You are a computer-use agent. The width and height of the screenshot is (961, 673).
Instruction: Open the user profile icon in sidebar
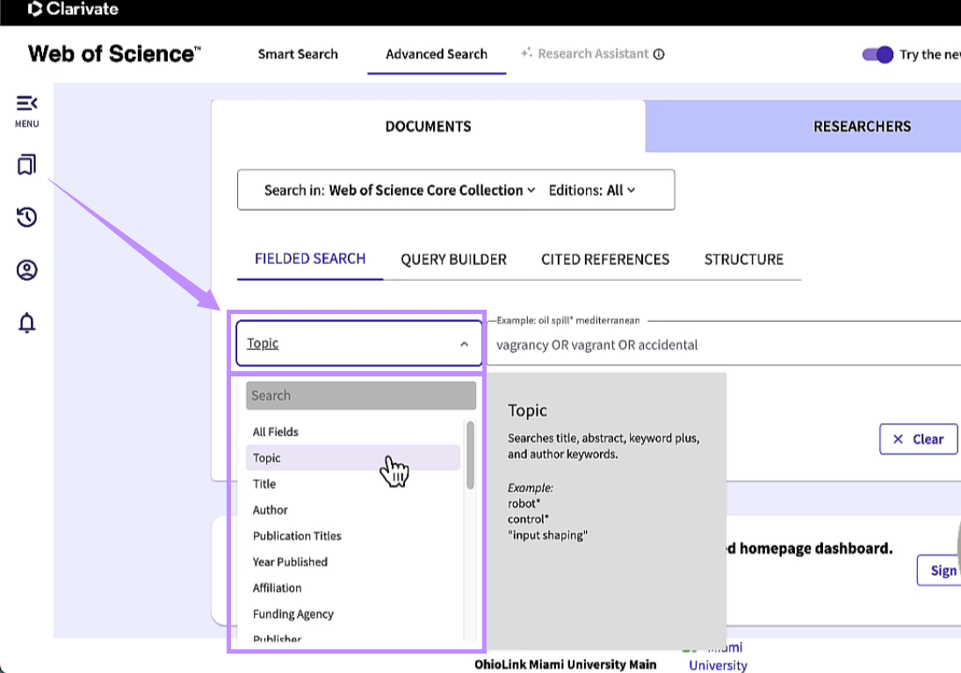click(x=26, y=270)
